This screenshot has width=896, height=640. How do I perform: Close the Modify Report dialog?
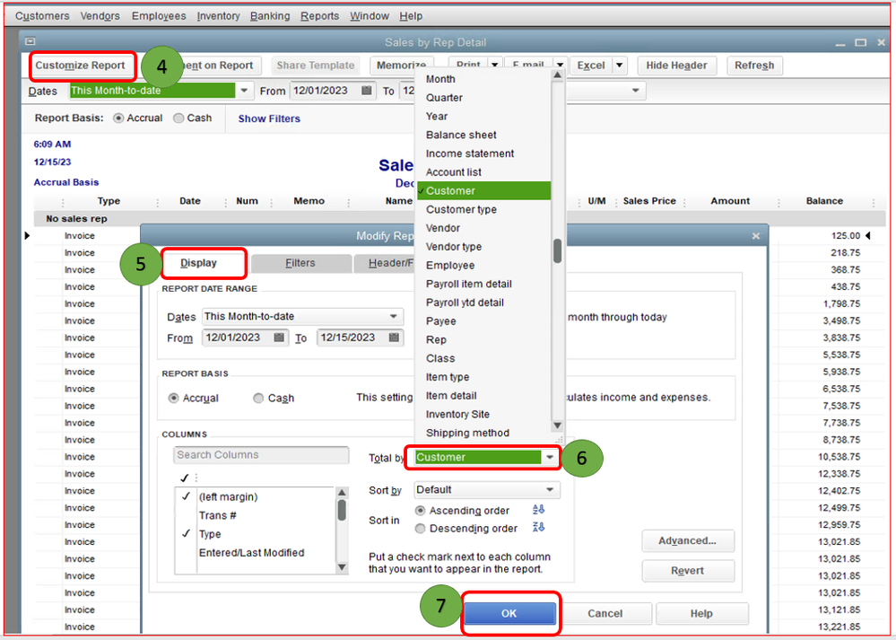coord(756,236)
